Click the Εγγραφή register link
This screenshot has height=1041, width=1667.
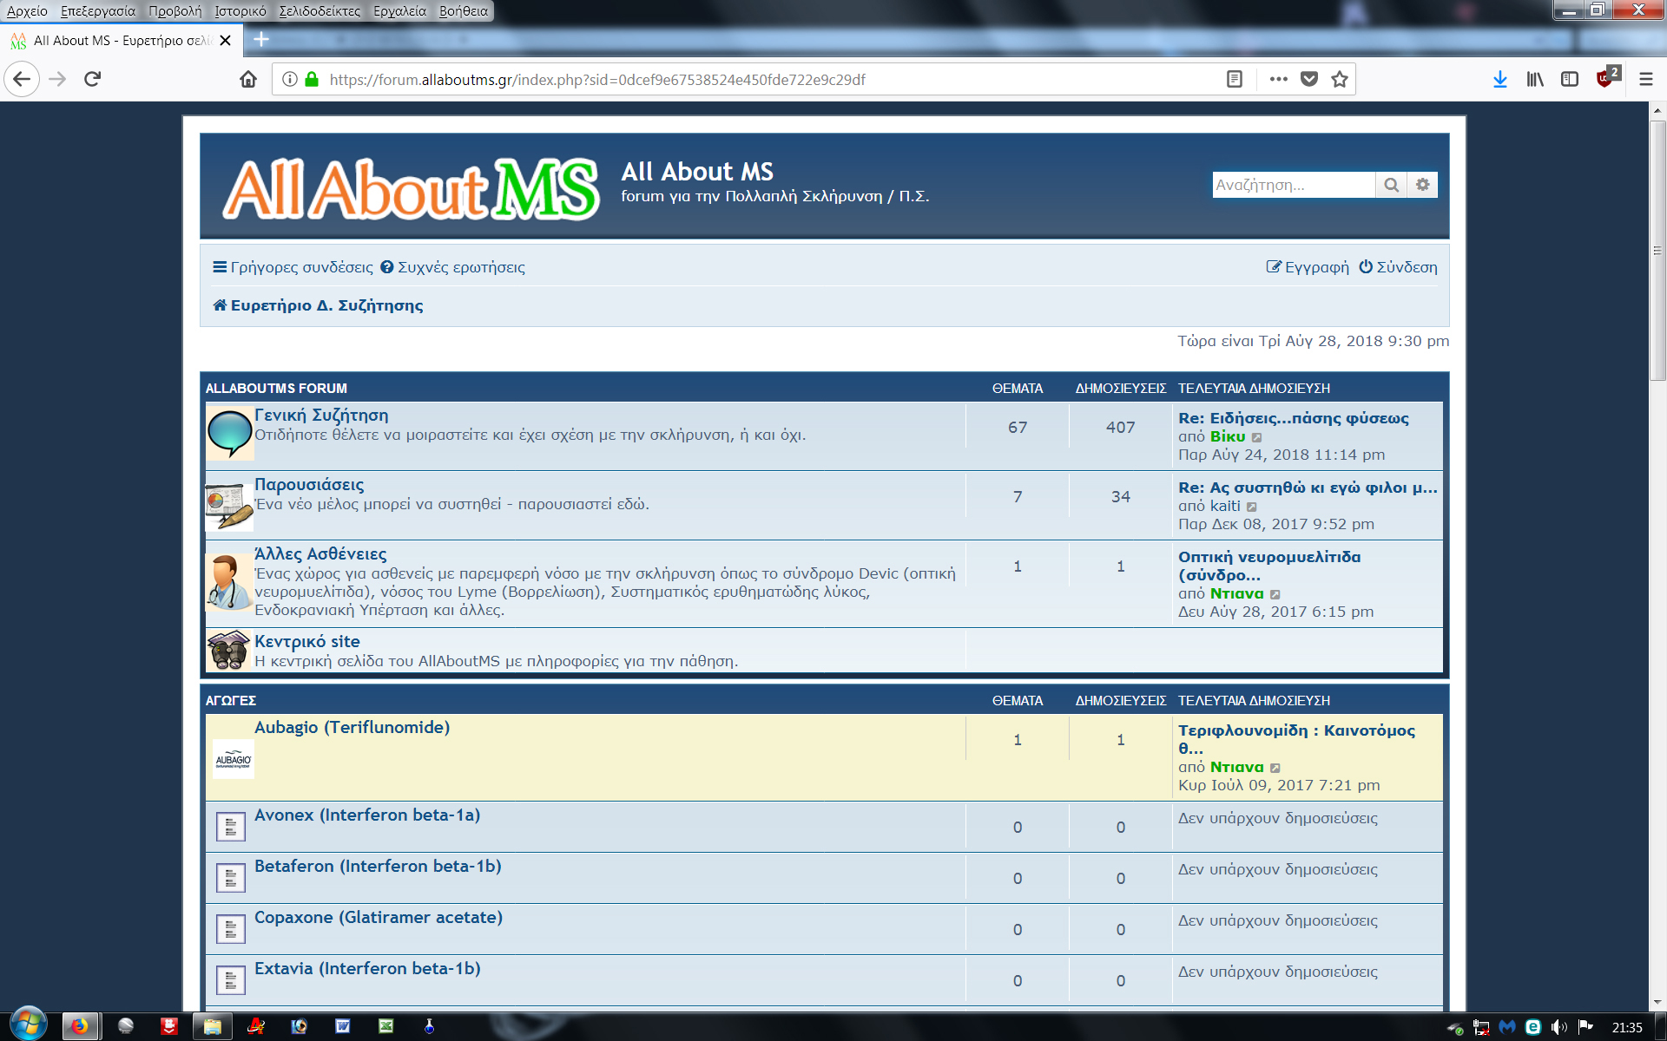tap(1308, 267)
